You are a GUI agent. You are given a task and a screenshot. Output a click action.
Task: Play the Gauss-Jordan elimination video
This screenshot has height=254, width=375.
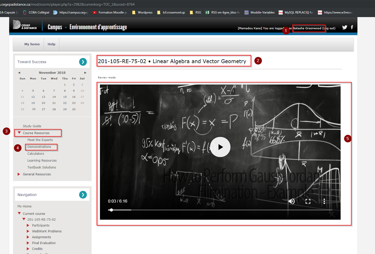point(220,147)
